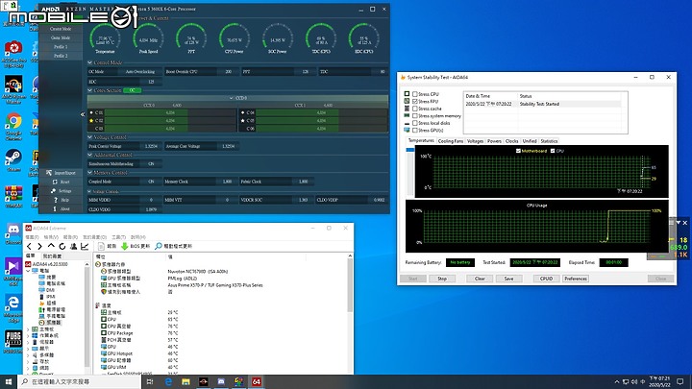Open Discord desktop shortcut
692x389 pixels.
(13, 231)
